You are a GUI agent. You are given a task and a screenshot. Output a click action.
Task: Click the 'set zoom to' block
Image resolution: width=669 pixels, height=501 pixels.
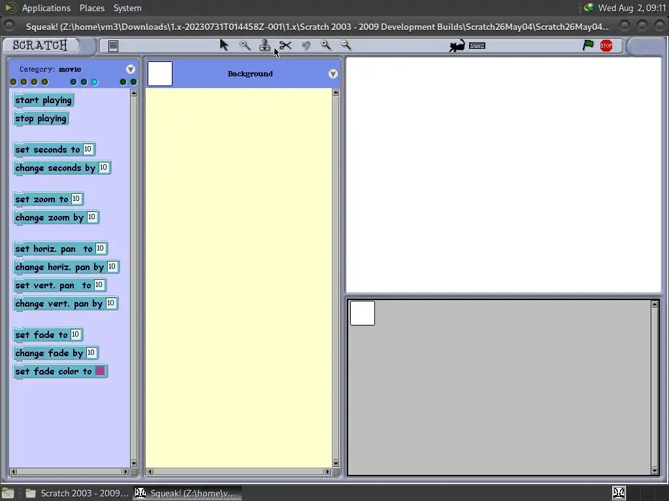click(48, 199)
